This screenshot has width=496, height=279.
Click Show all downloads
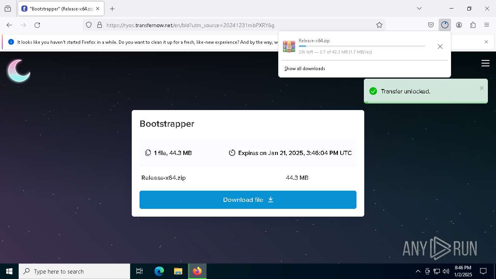305,69
